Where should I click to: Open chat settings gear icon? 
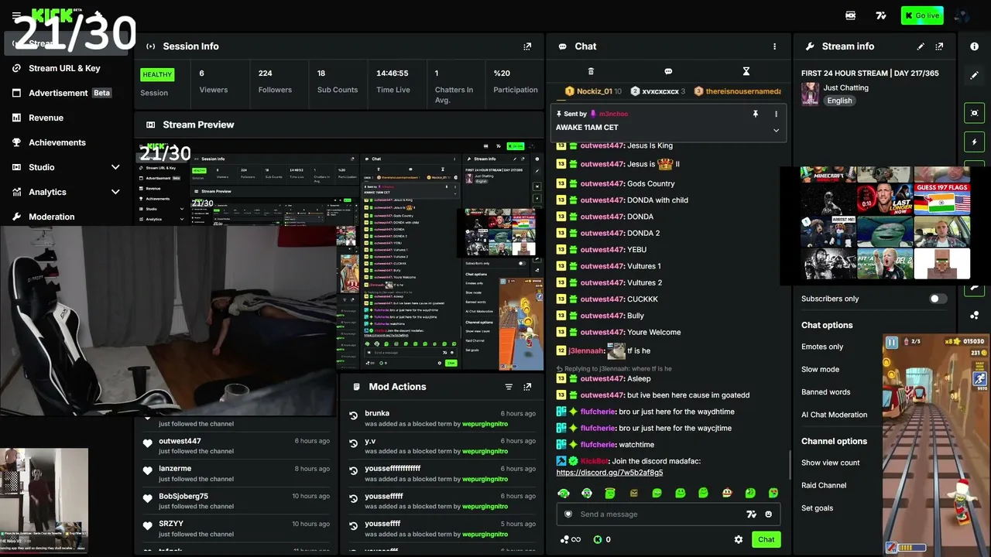(x=739, y=539)
